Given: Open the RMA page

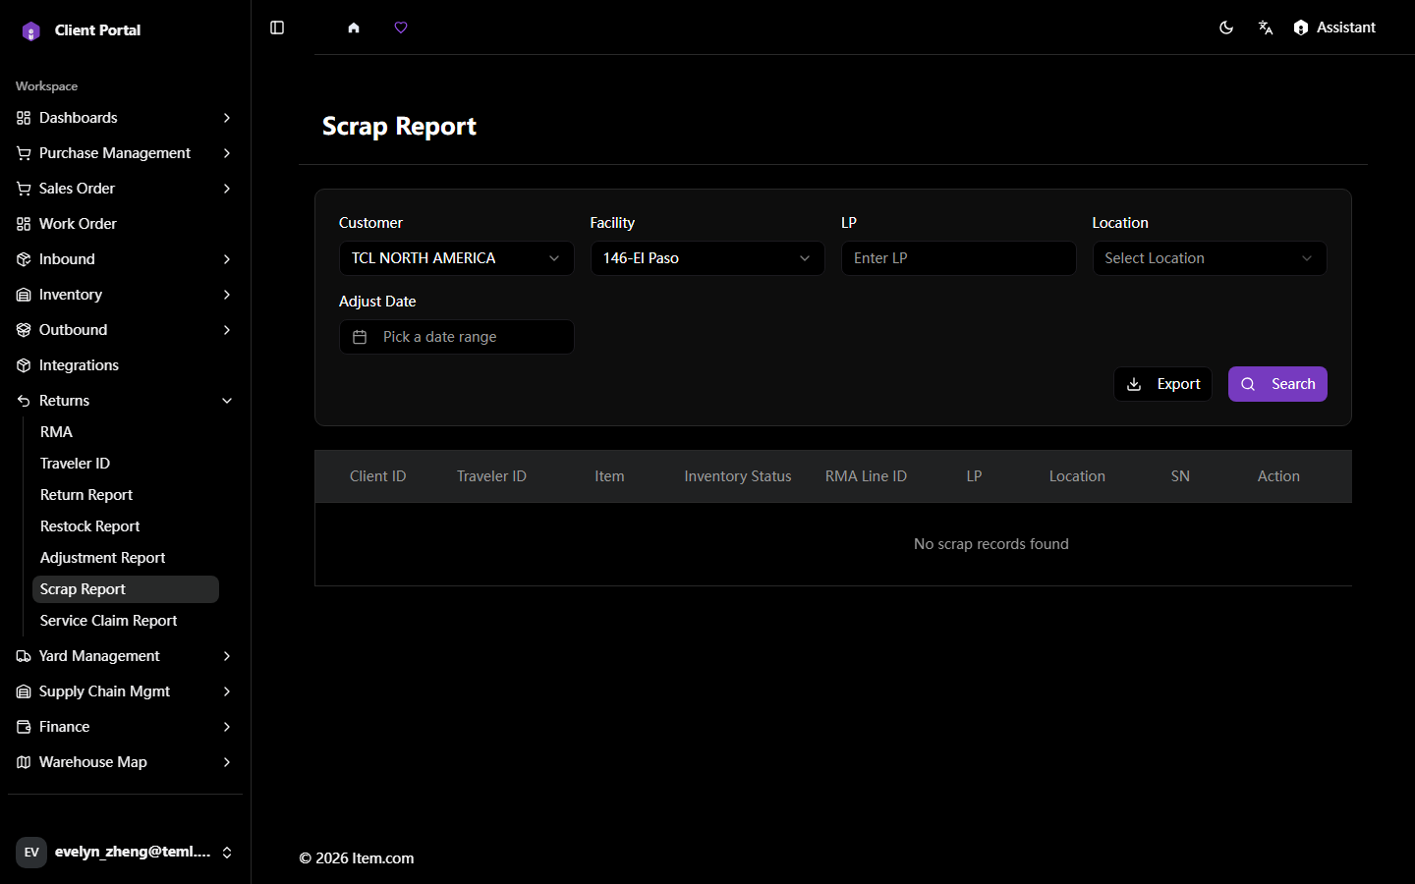Looking at the screenshot, I should coord(126,432).
